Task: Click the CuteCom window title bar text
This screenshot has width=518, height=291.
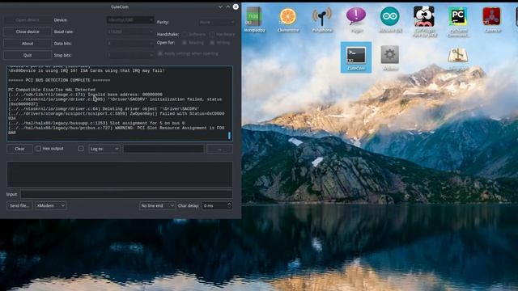Action: 120,6
